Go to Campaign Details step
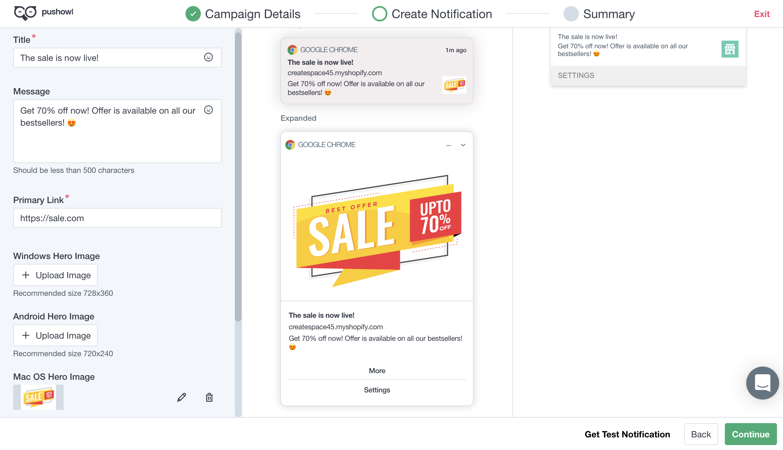 (x=243, y=14)
